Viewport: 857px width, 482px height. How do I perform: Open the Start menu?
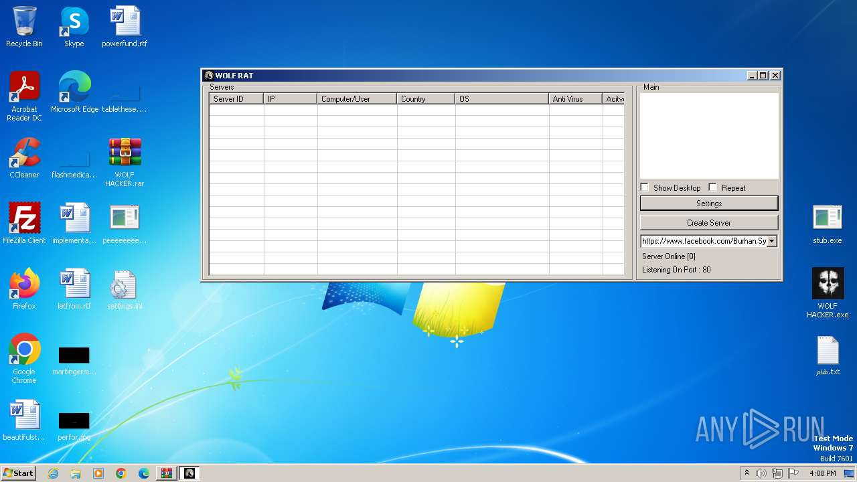coord(19,473)
